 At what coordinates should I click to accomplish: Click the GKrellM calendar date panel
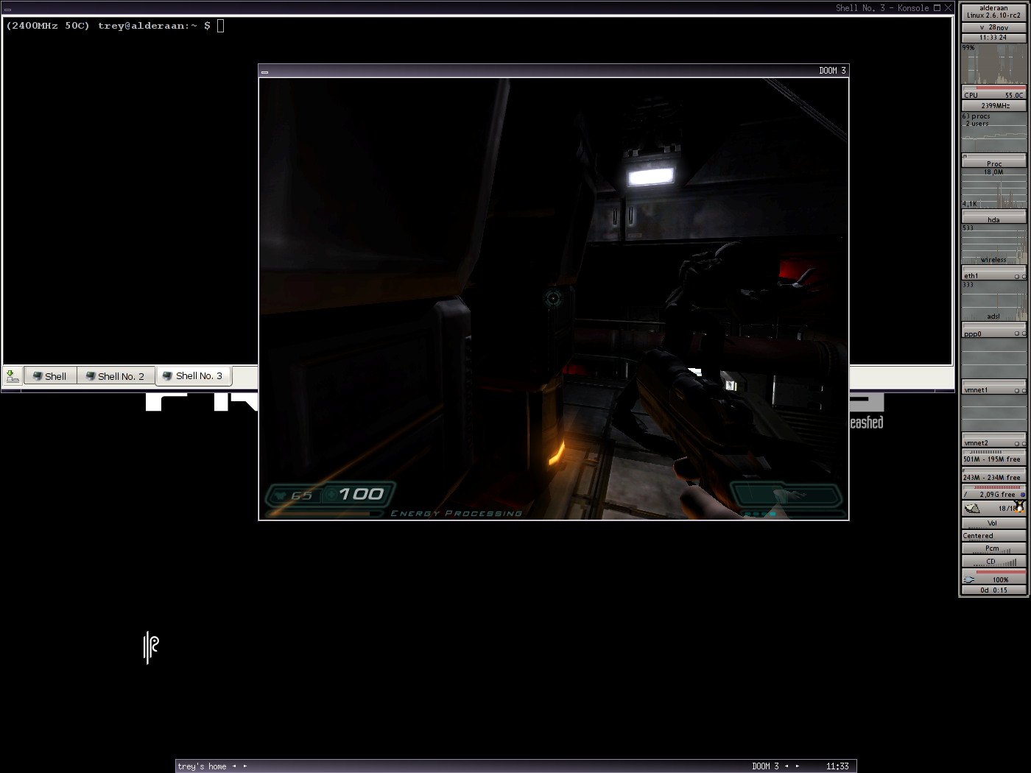pyautogui.click(x=993, y=27)
